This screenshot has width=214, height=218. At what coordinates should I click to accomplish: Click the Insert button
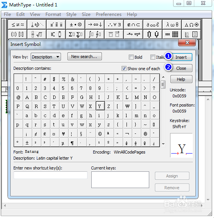pos(181,57)
